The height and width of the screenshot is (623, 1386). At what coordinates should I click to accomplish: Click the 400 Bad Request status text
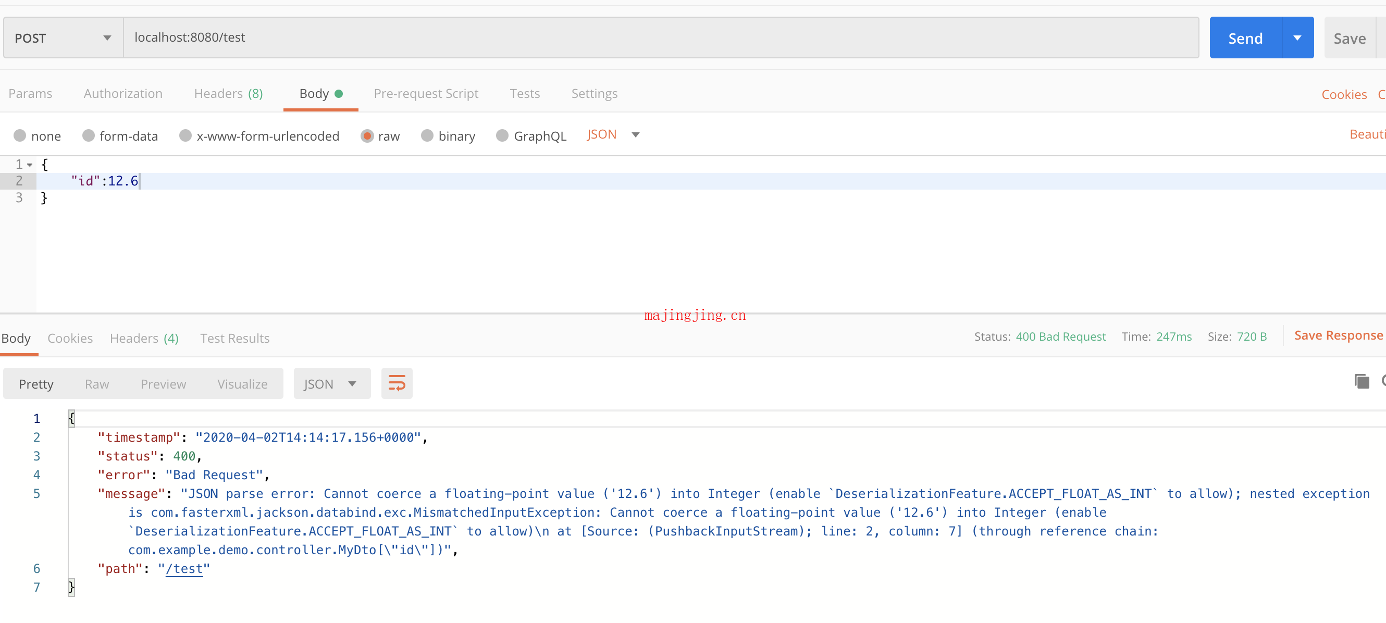[1060, 337]
